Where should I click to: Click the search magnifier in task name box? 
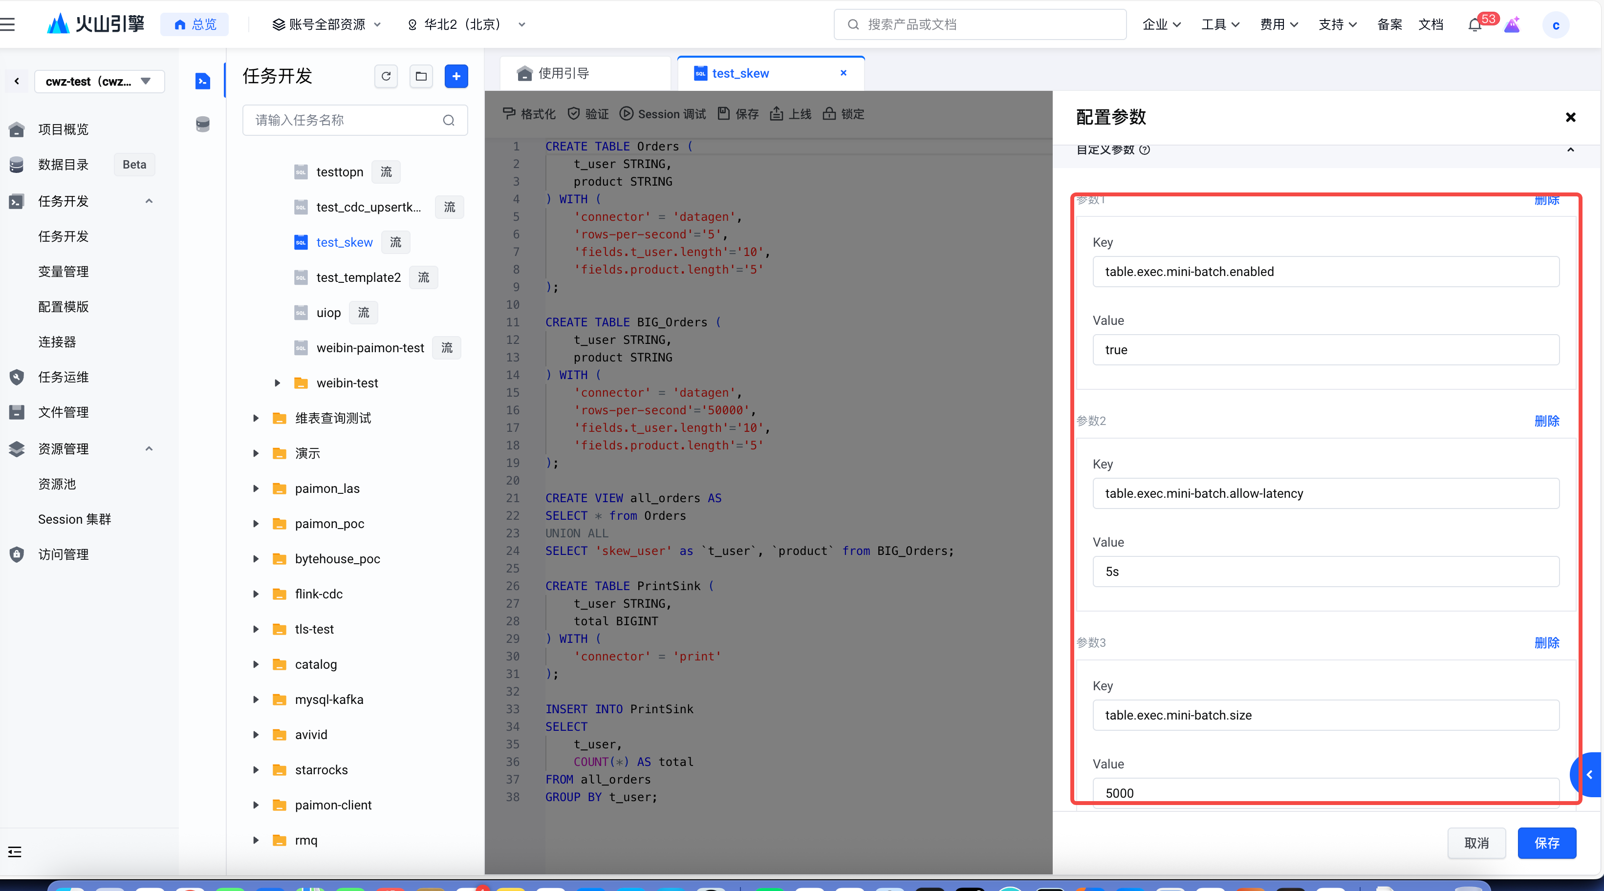pos(448,120)
